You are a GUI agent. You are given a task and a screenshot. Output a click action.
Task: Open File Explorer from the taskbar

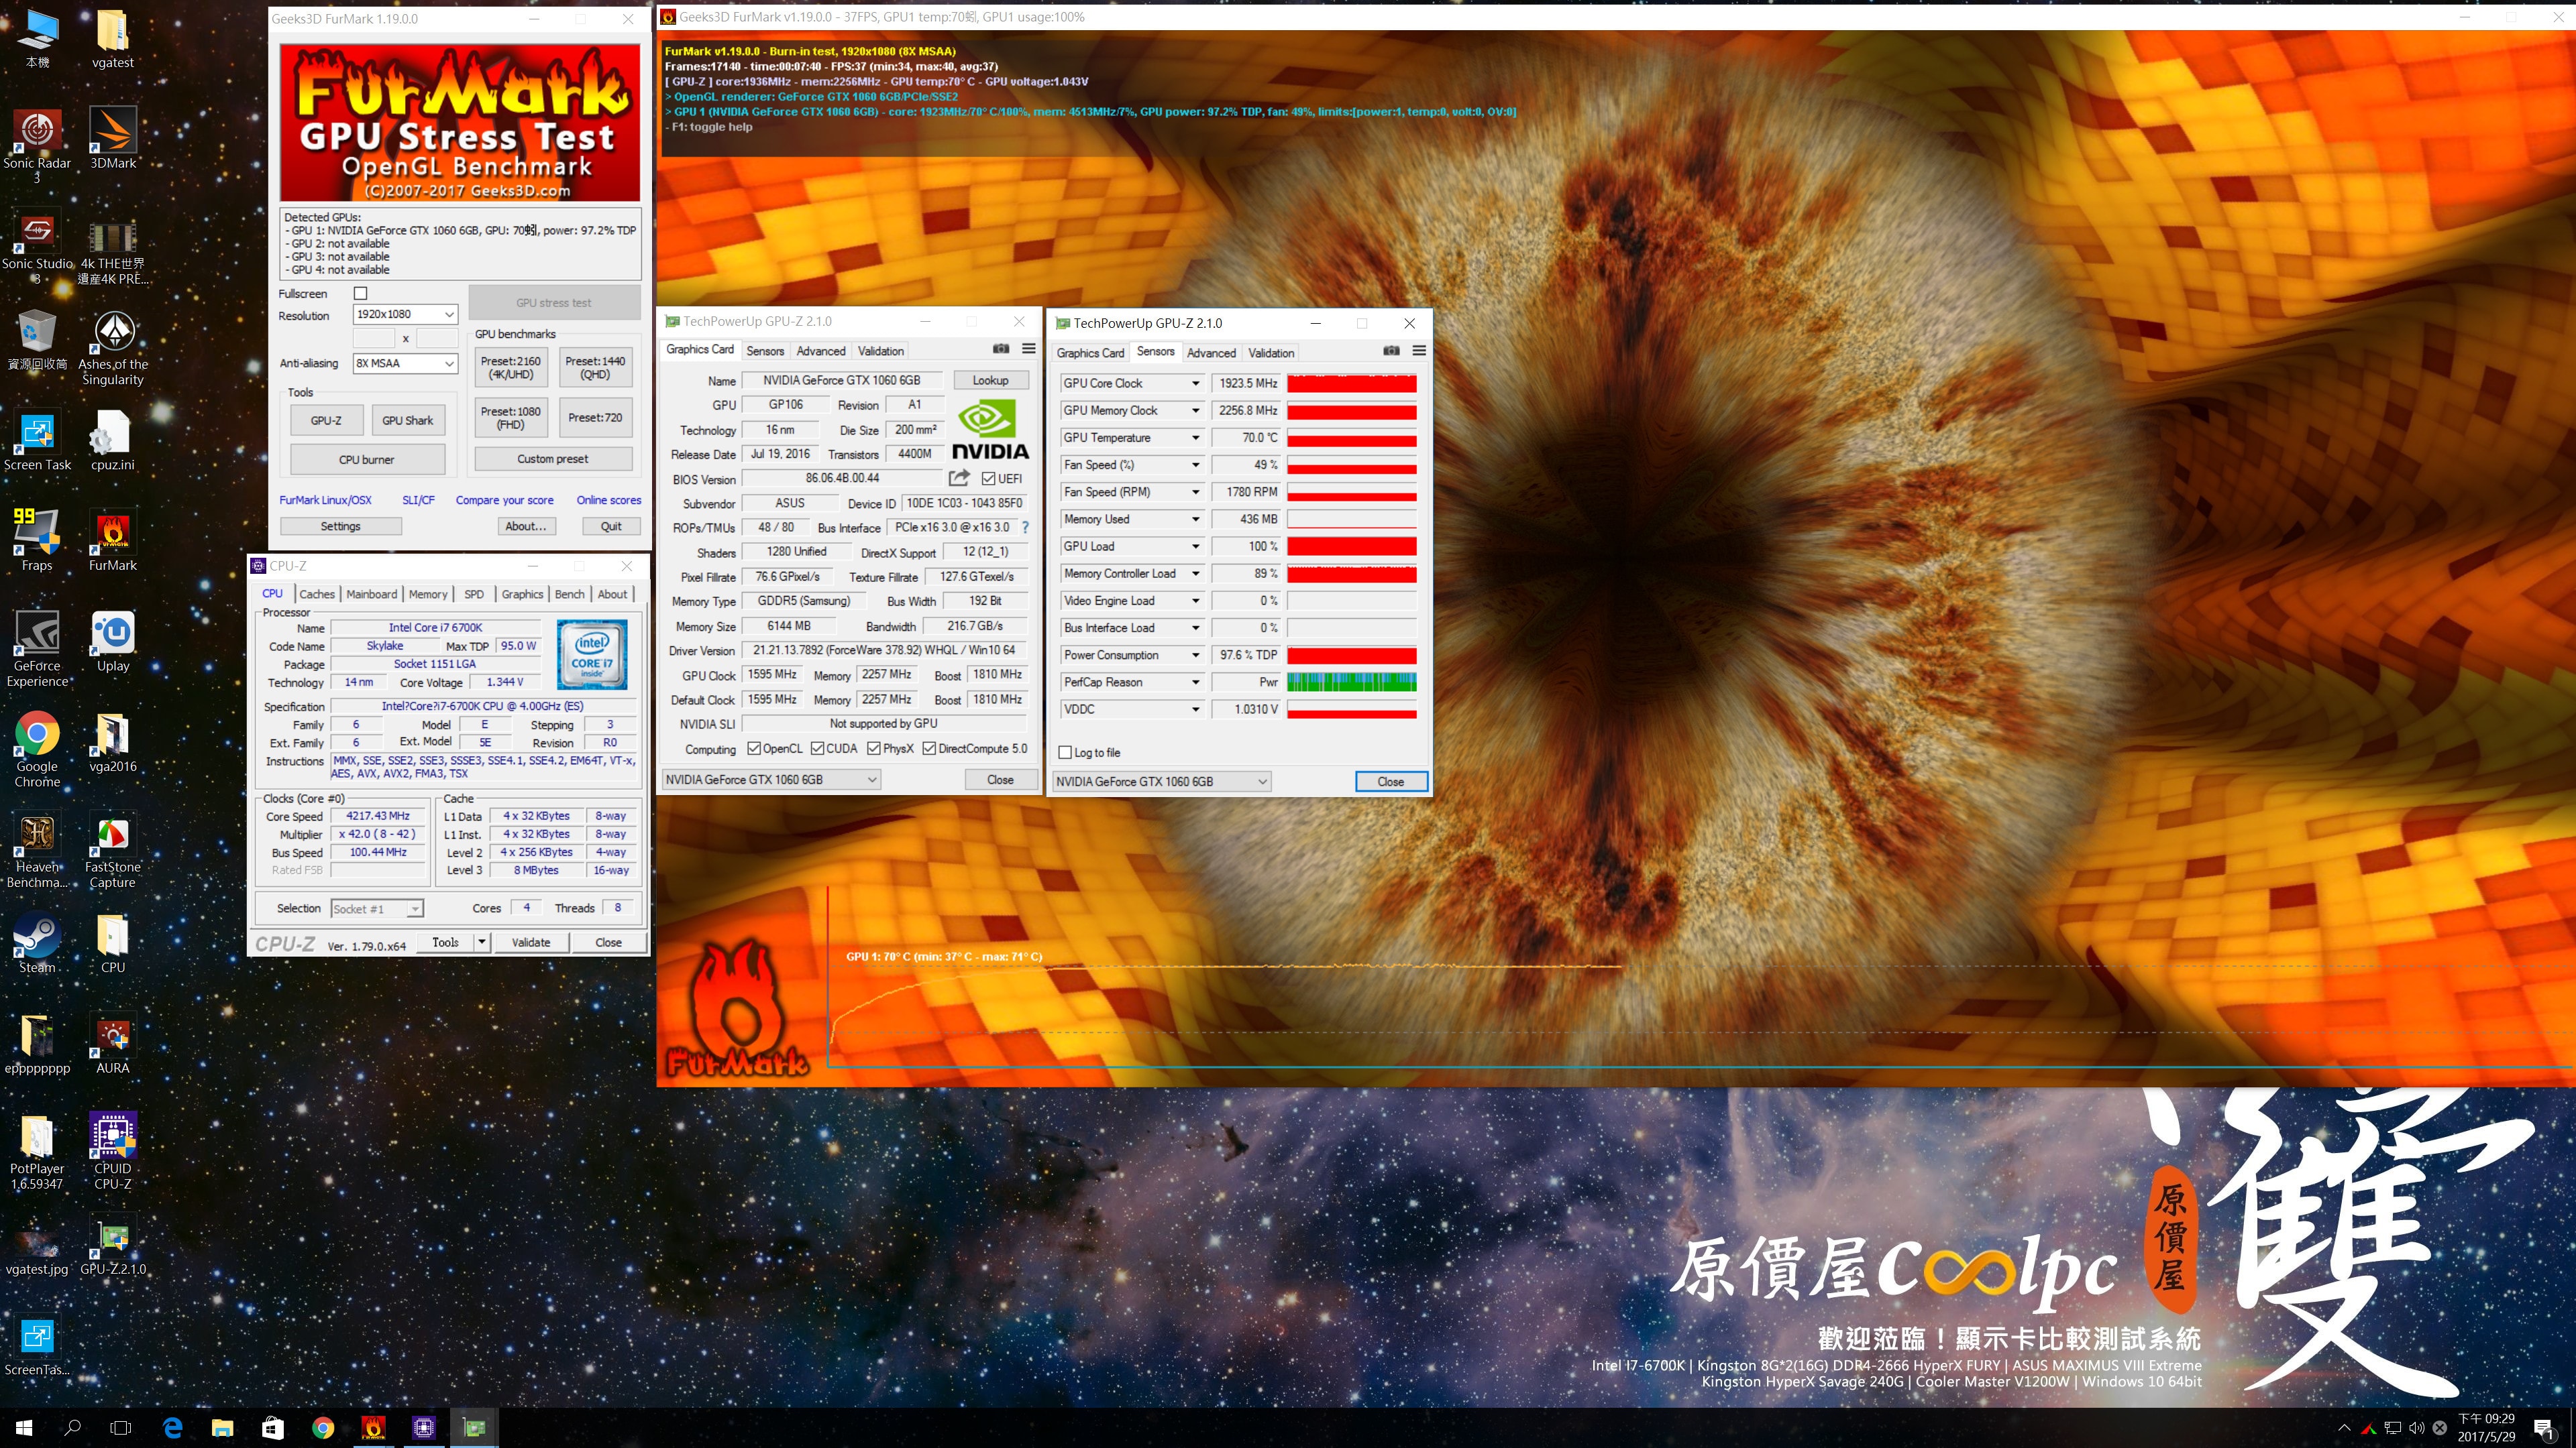point(222,1427)
